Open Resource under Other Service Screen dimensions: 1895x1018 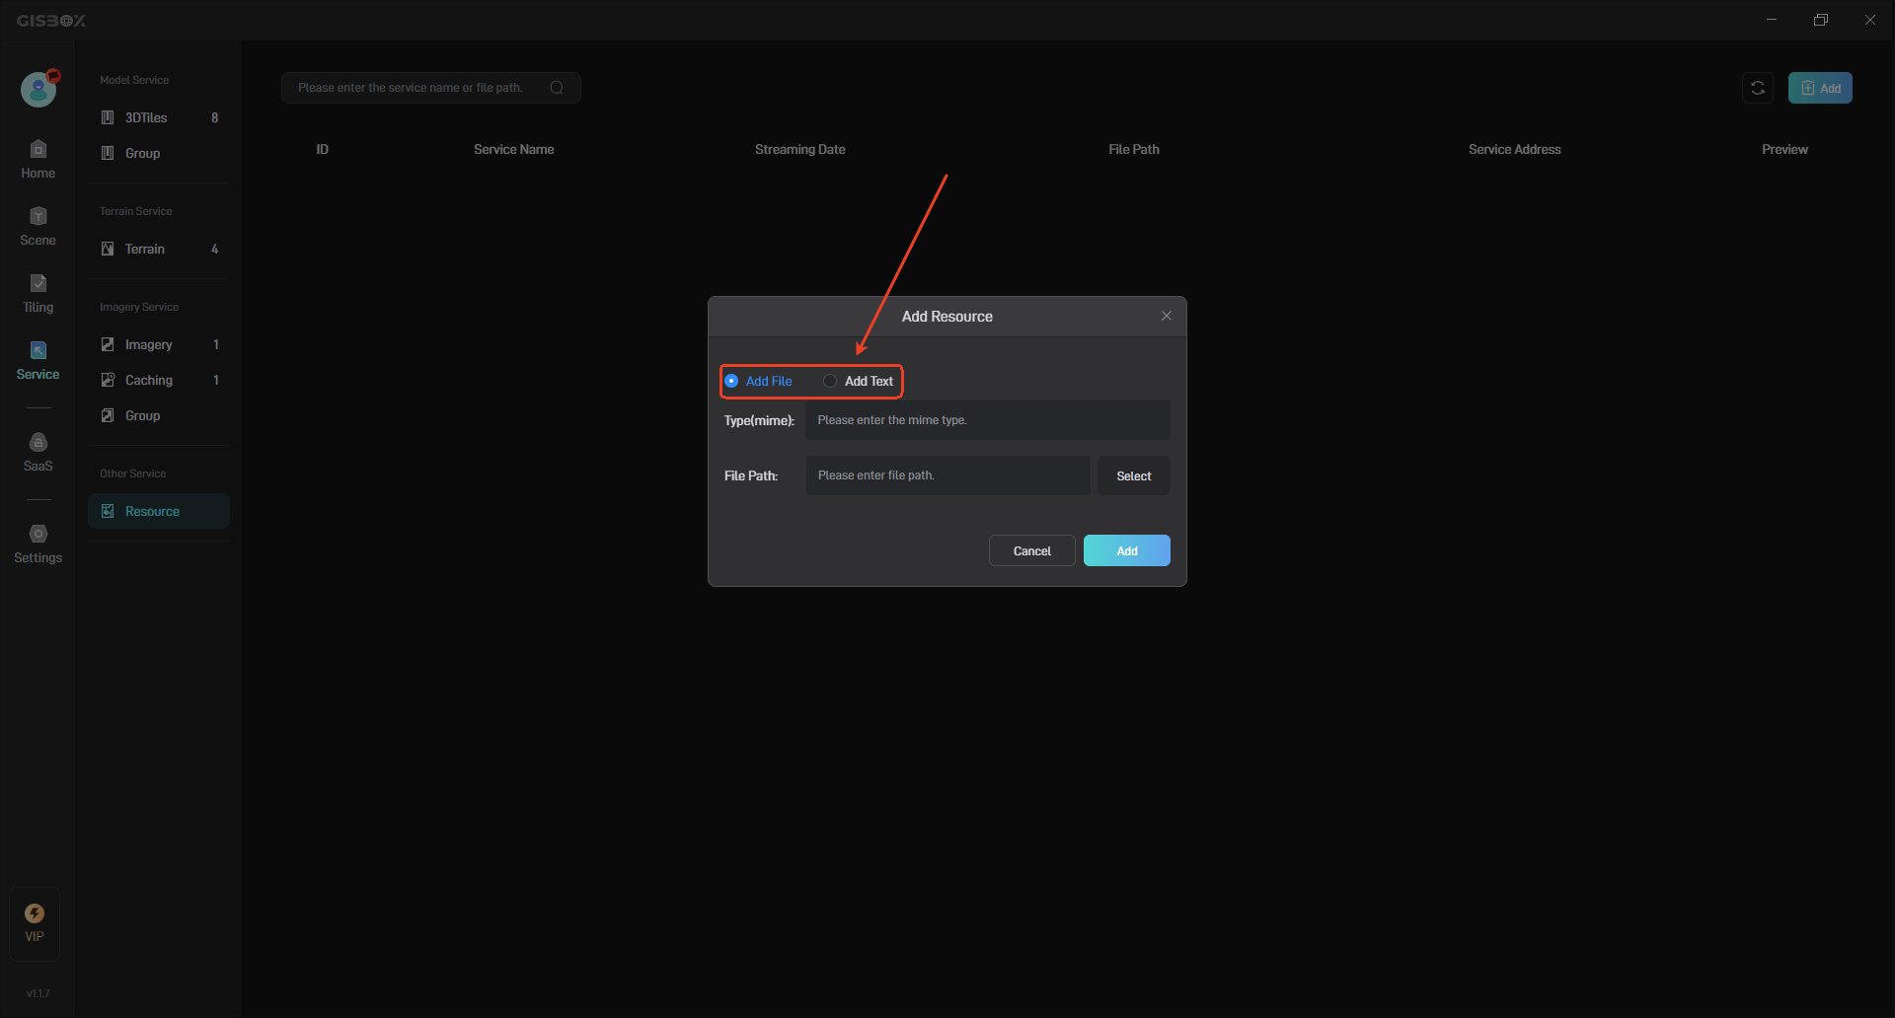tap(159, 511)
